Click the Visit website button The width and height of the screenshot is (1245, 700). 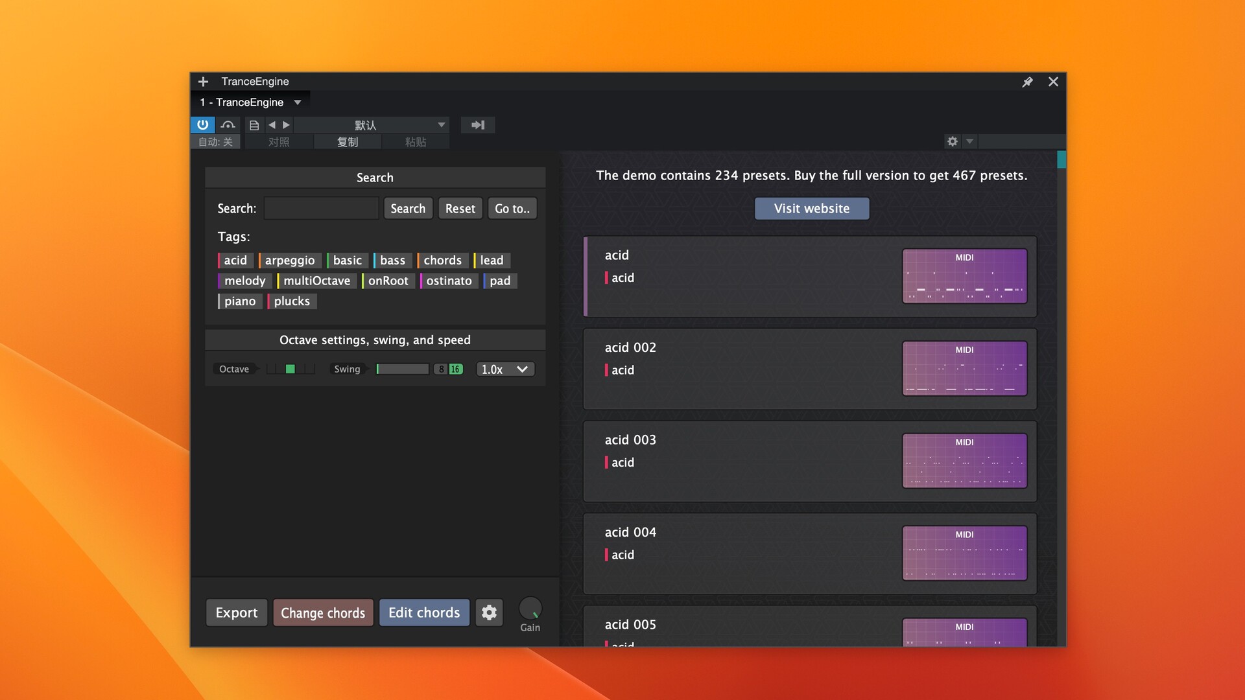pyautogui.click(x=812, y=209)
